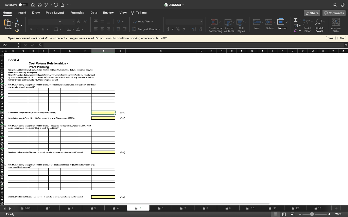Toggle Bold formatting

point(31,29)
